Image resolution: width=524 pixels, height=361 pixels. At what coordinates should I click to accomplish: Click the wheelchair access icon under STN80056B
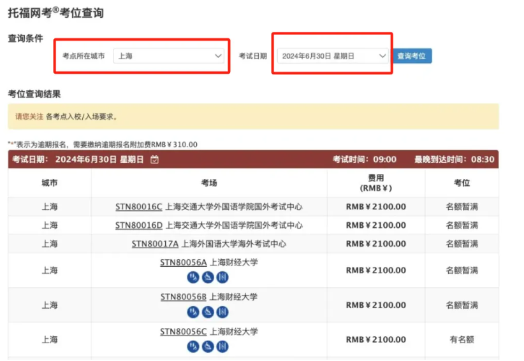(x=208, y=312)
